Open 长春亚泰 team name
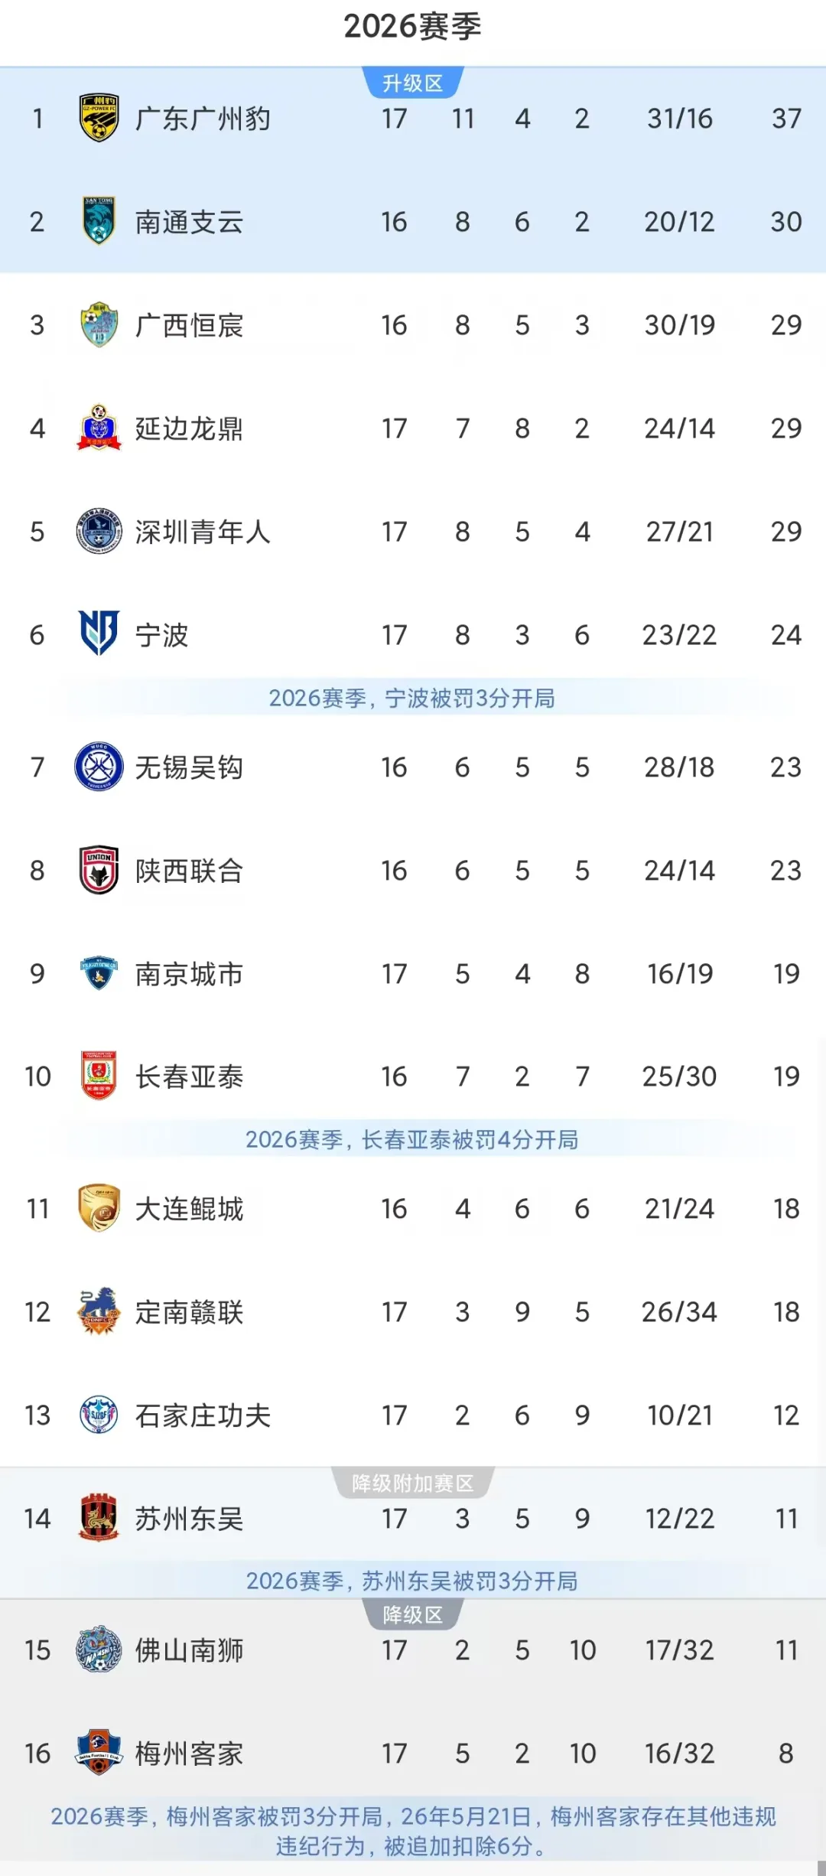Screen dimensions: 826x1876 189,1076
